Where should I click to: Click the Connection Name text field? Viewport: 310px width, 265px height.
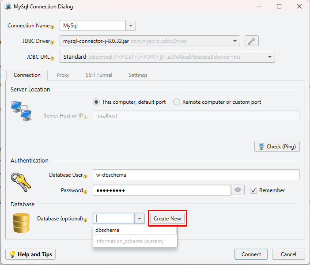[x=93, y=26]
